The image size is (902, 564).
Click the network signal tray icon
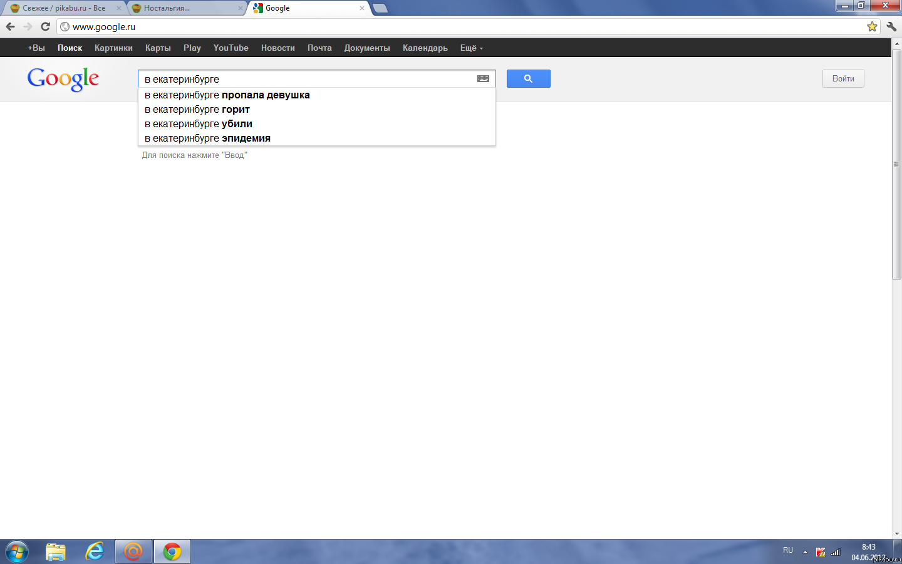click(835, 552)
